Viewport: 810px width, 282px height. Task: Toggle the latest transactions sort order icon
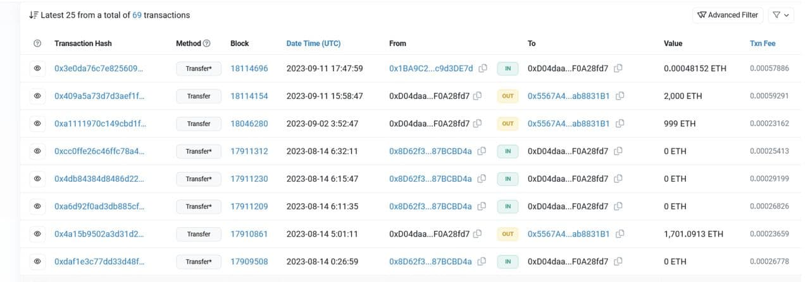pyautogui.click(x=32, y=15)
